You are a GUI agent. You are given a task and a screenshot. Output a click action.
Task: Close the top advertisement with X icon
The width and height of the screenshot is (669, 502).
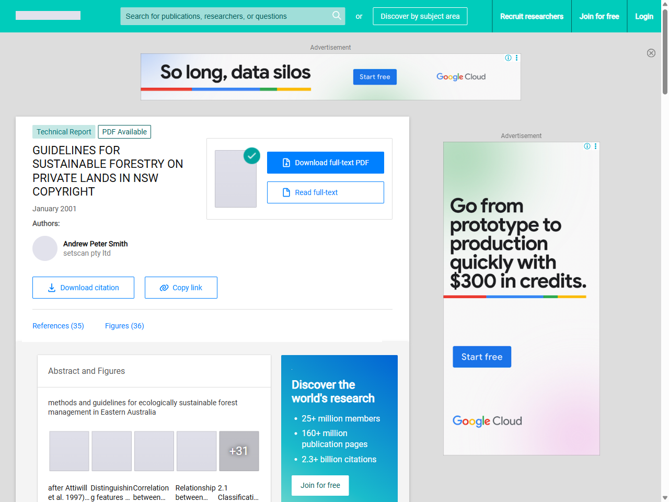pos(651,53)
